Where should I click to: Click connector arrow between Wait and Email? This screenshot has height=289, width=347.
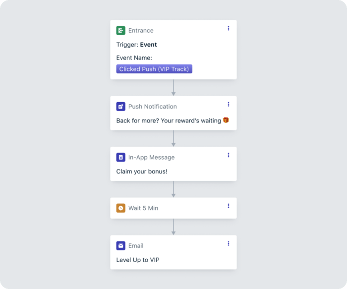(x=173, y=227)
